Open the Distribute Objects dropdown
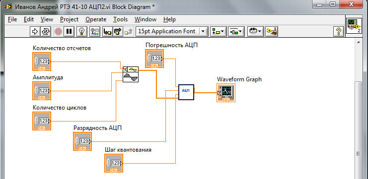This screenshot has width=368, height=179. pos(236,31)
